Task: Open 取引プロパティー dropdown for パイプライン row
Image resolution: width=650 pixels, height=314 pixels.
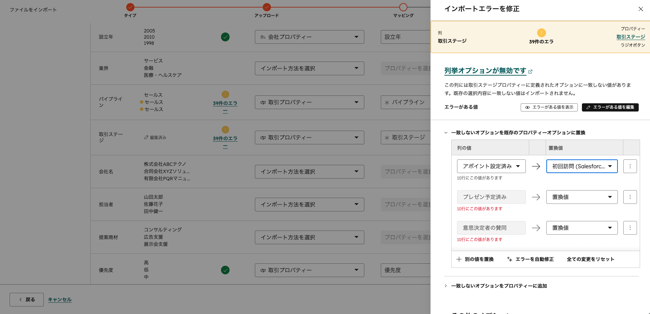Action: pyautogui.click(x=310, y=102)
